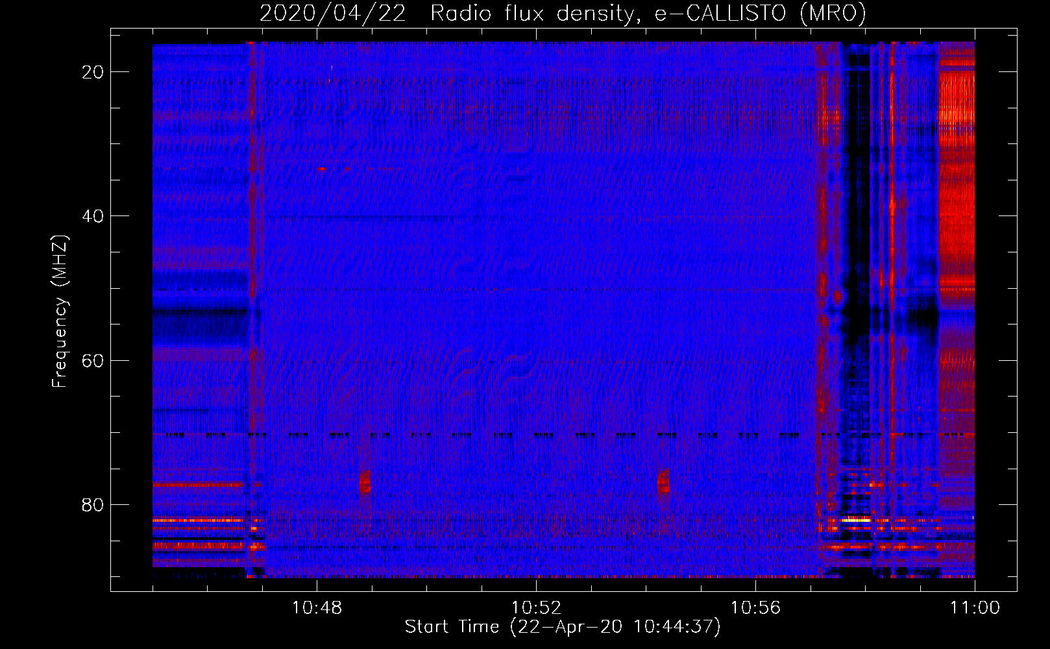Click the 40 frequency tick label
The height and width of the screenshot is (649, 1050).
click(93, 216)
